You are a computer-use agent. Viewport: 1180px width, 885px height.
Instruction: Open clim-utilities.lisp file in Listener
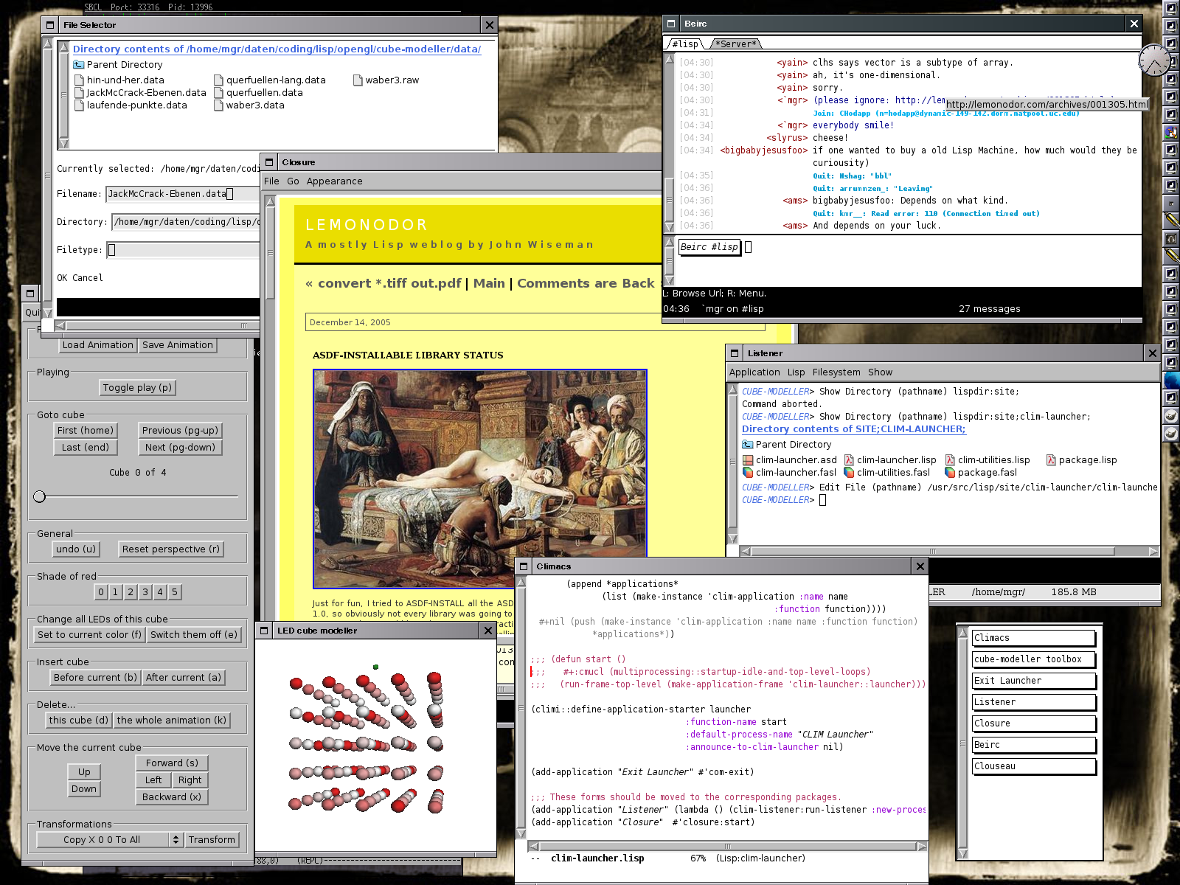pos(988,460)
